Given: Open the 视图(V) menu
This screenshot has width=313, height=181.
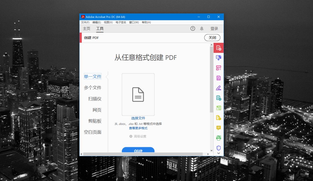Looking at the screenshot, I should click(108, 22).
